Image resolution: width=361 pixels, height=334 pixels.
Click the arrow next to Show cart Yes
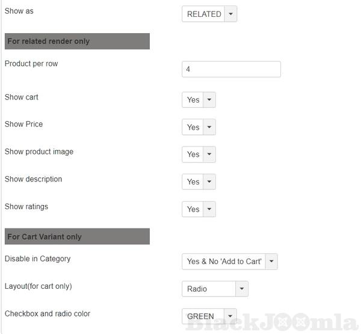pyautogui.click(x=209, y=100)
